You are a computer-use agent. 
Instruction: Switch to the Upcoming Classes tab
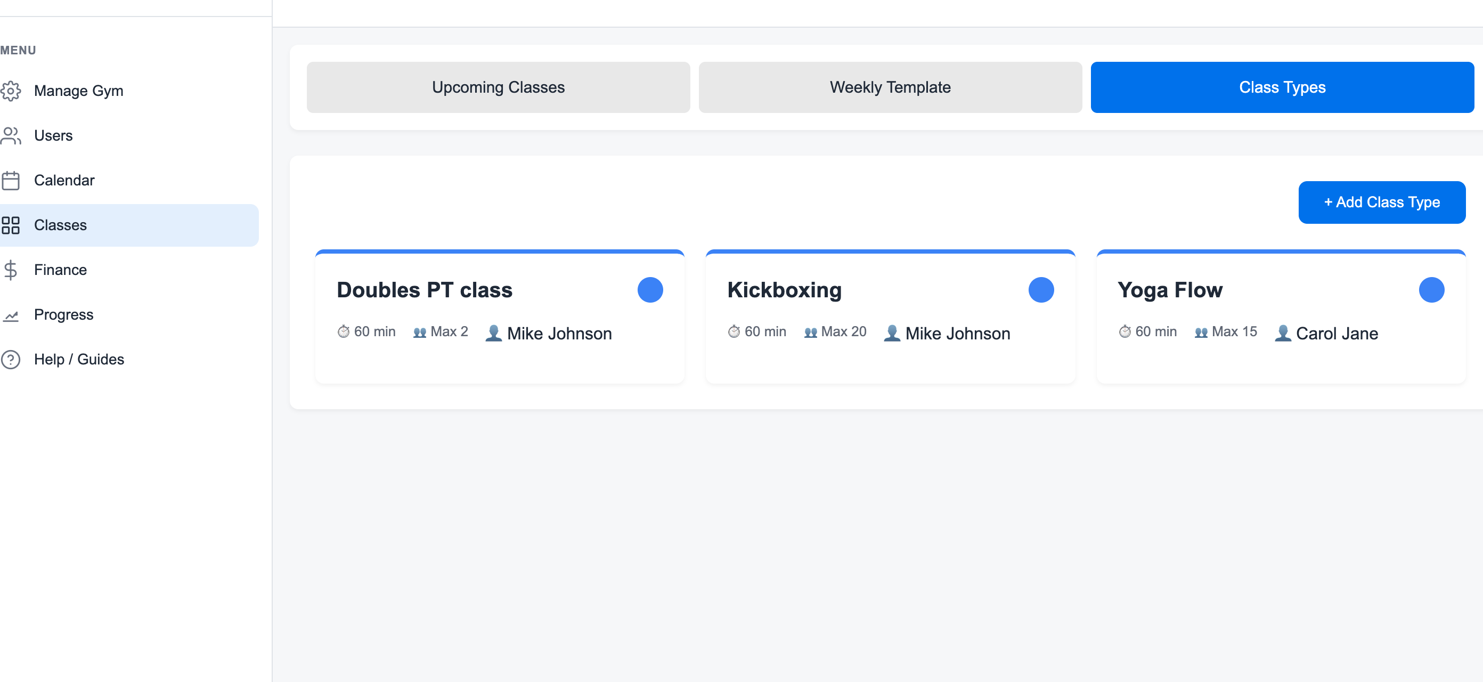pos(498,87)
